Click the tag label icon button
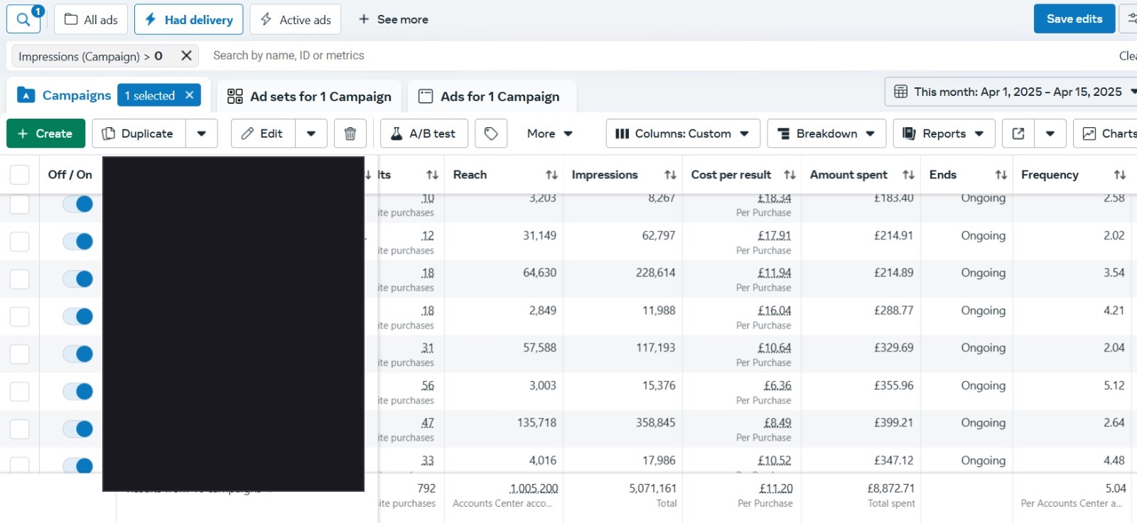The image size is (1137, 523). (x=491, y=134)
